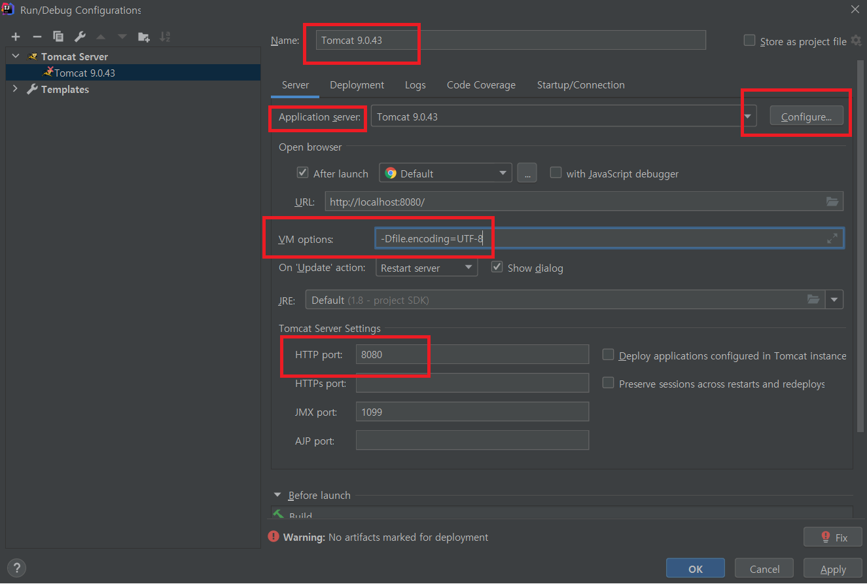Image resolution: width=867 pixels, height=584 pixels.
Task: Move configuration up arrow icon
Action: tap(101, 37)
